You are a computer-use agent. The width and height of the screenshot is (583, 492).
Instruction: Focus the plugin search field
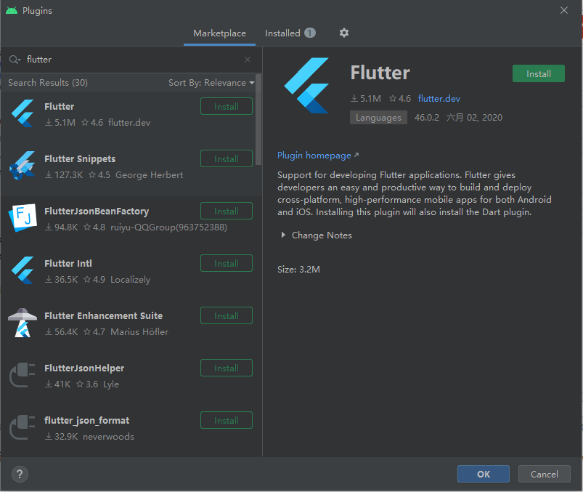[x=130, y=60]
